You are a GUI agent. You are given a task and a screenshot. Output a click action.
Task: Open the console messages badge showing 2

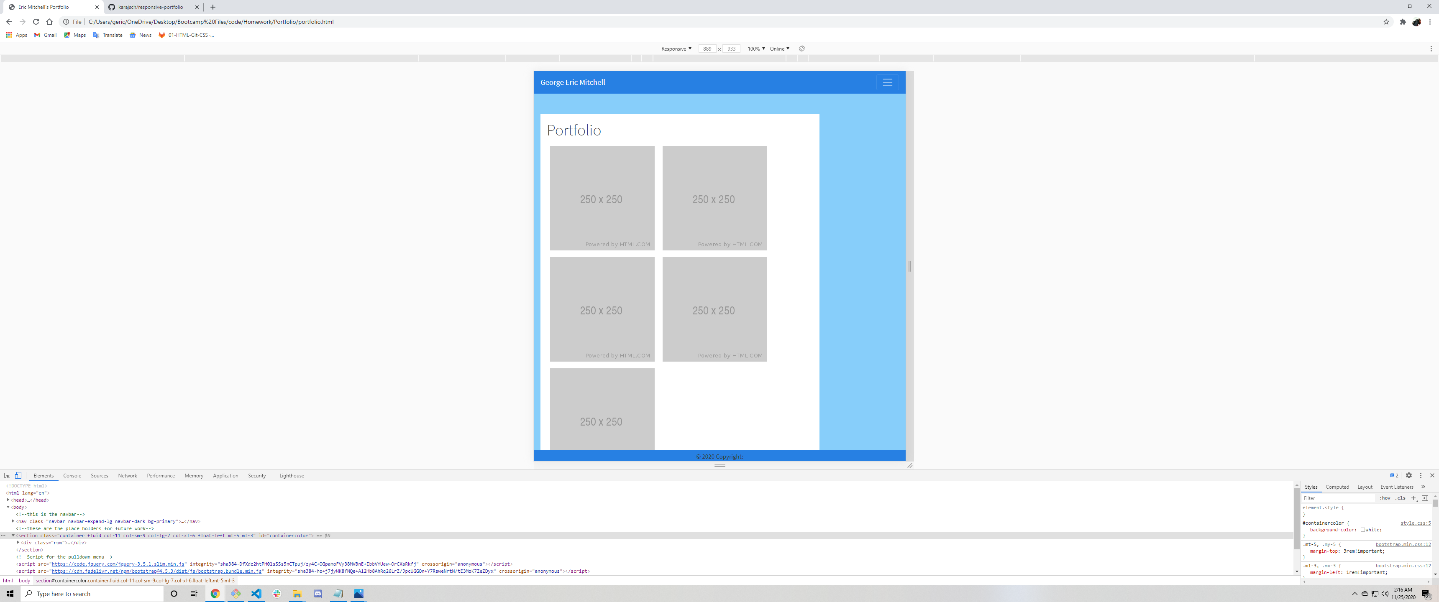pyautogui.click(x=1394, y=475)
